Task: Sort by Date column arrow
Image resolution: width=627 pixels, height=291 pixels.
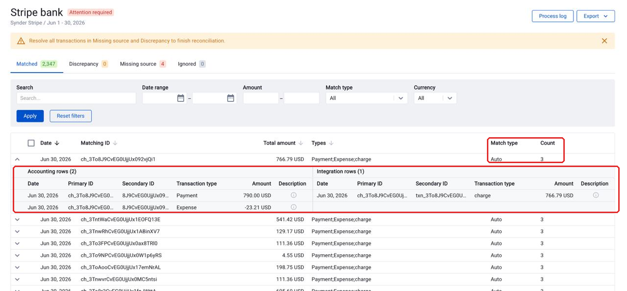Action: [x=57, y=143]
